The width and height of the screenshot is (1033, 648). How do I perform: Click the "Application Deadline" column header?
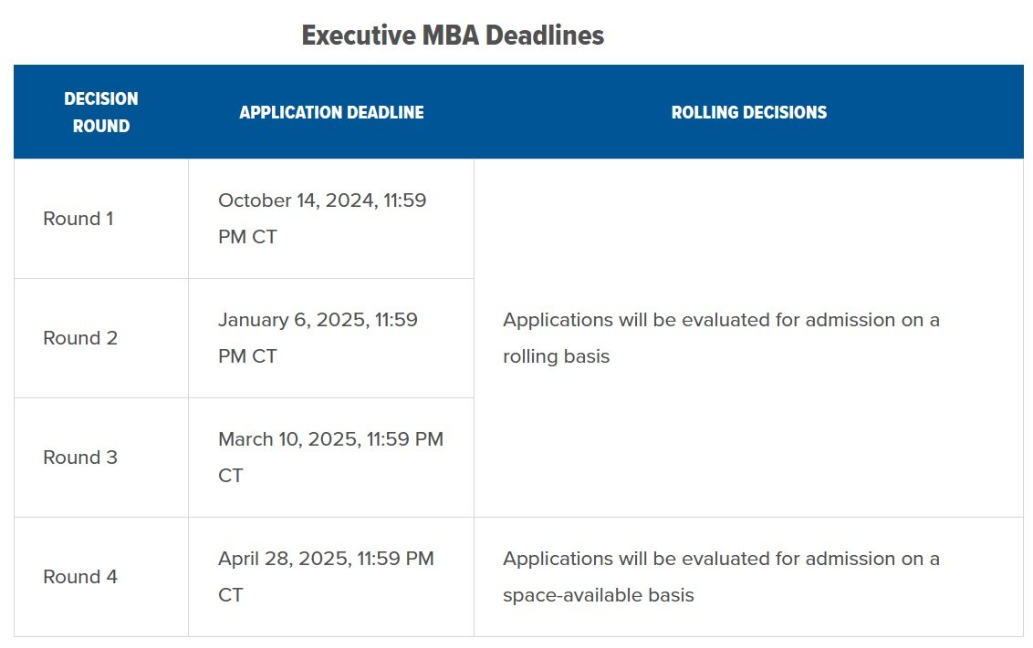tap(331, 112)
